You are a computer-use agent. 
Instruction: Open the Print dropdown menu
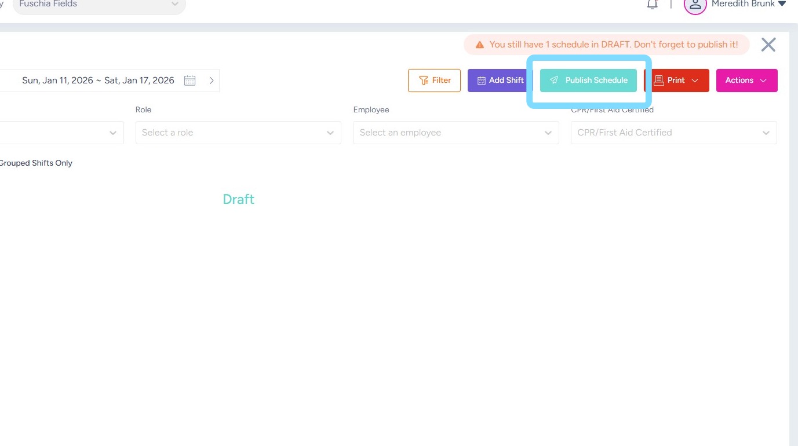tap(676, 81)
